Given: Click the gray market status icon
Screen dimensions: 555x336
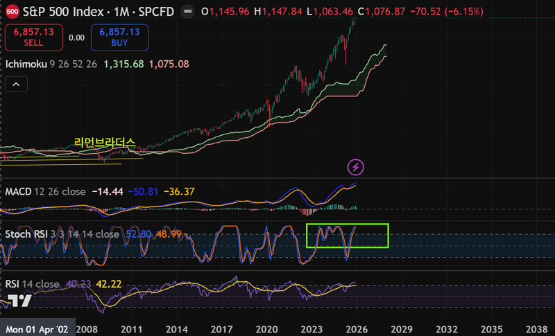Looking at the screenshot, I should click(186, 12).
